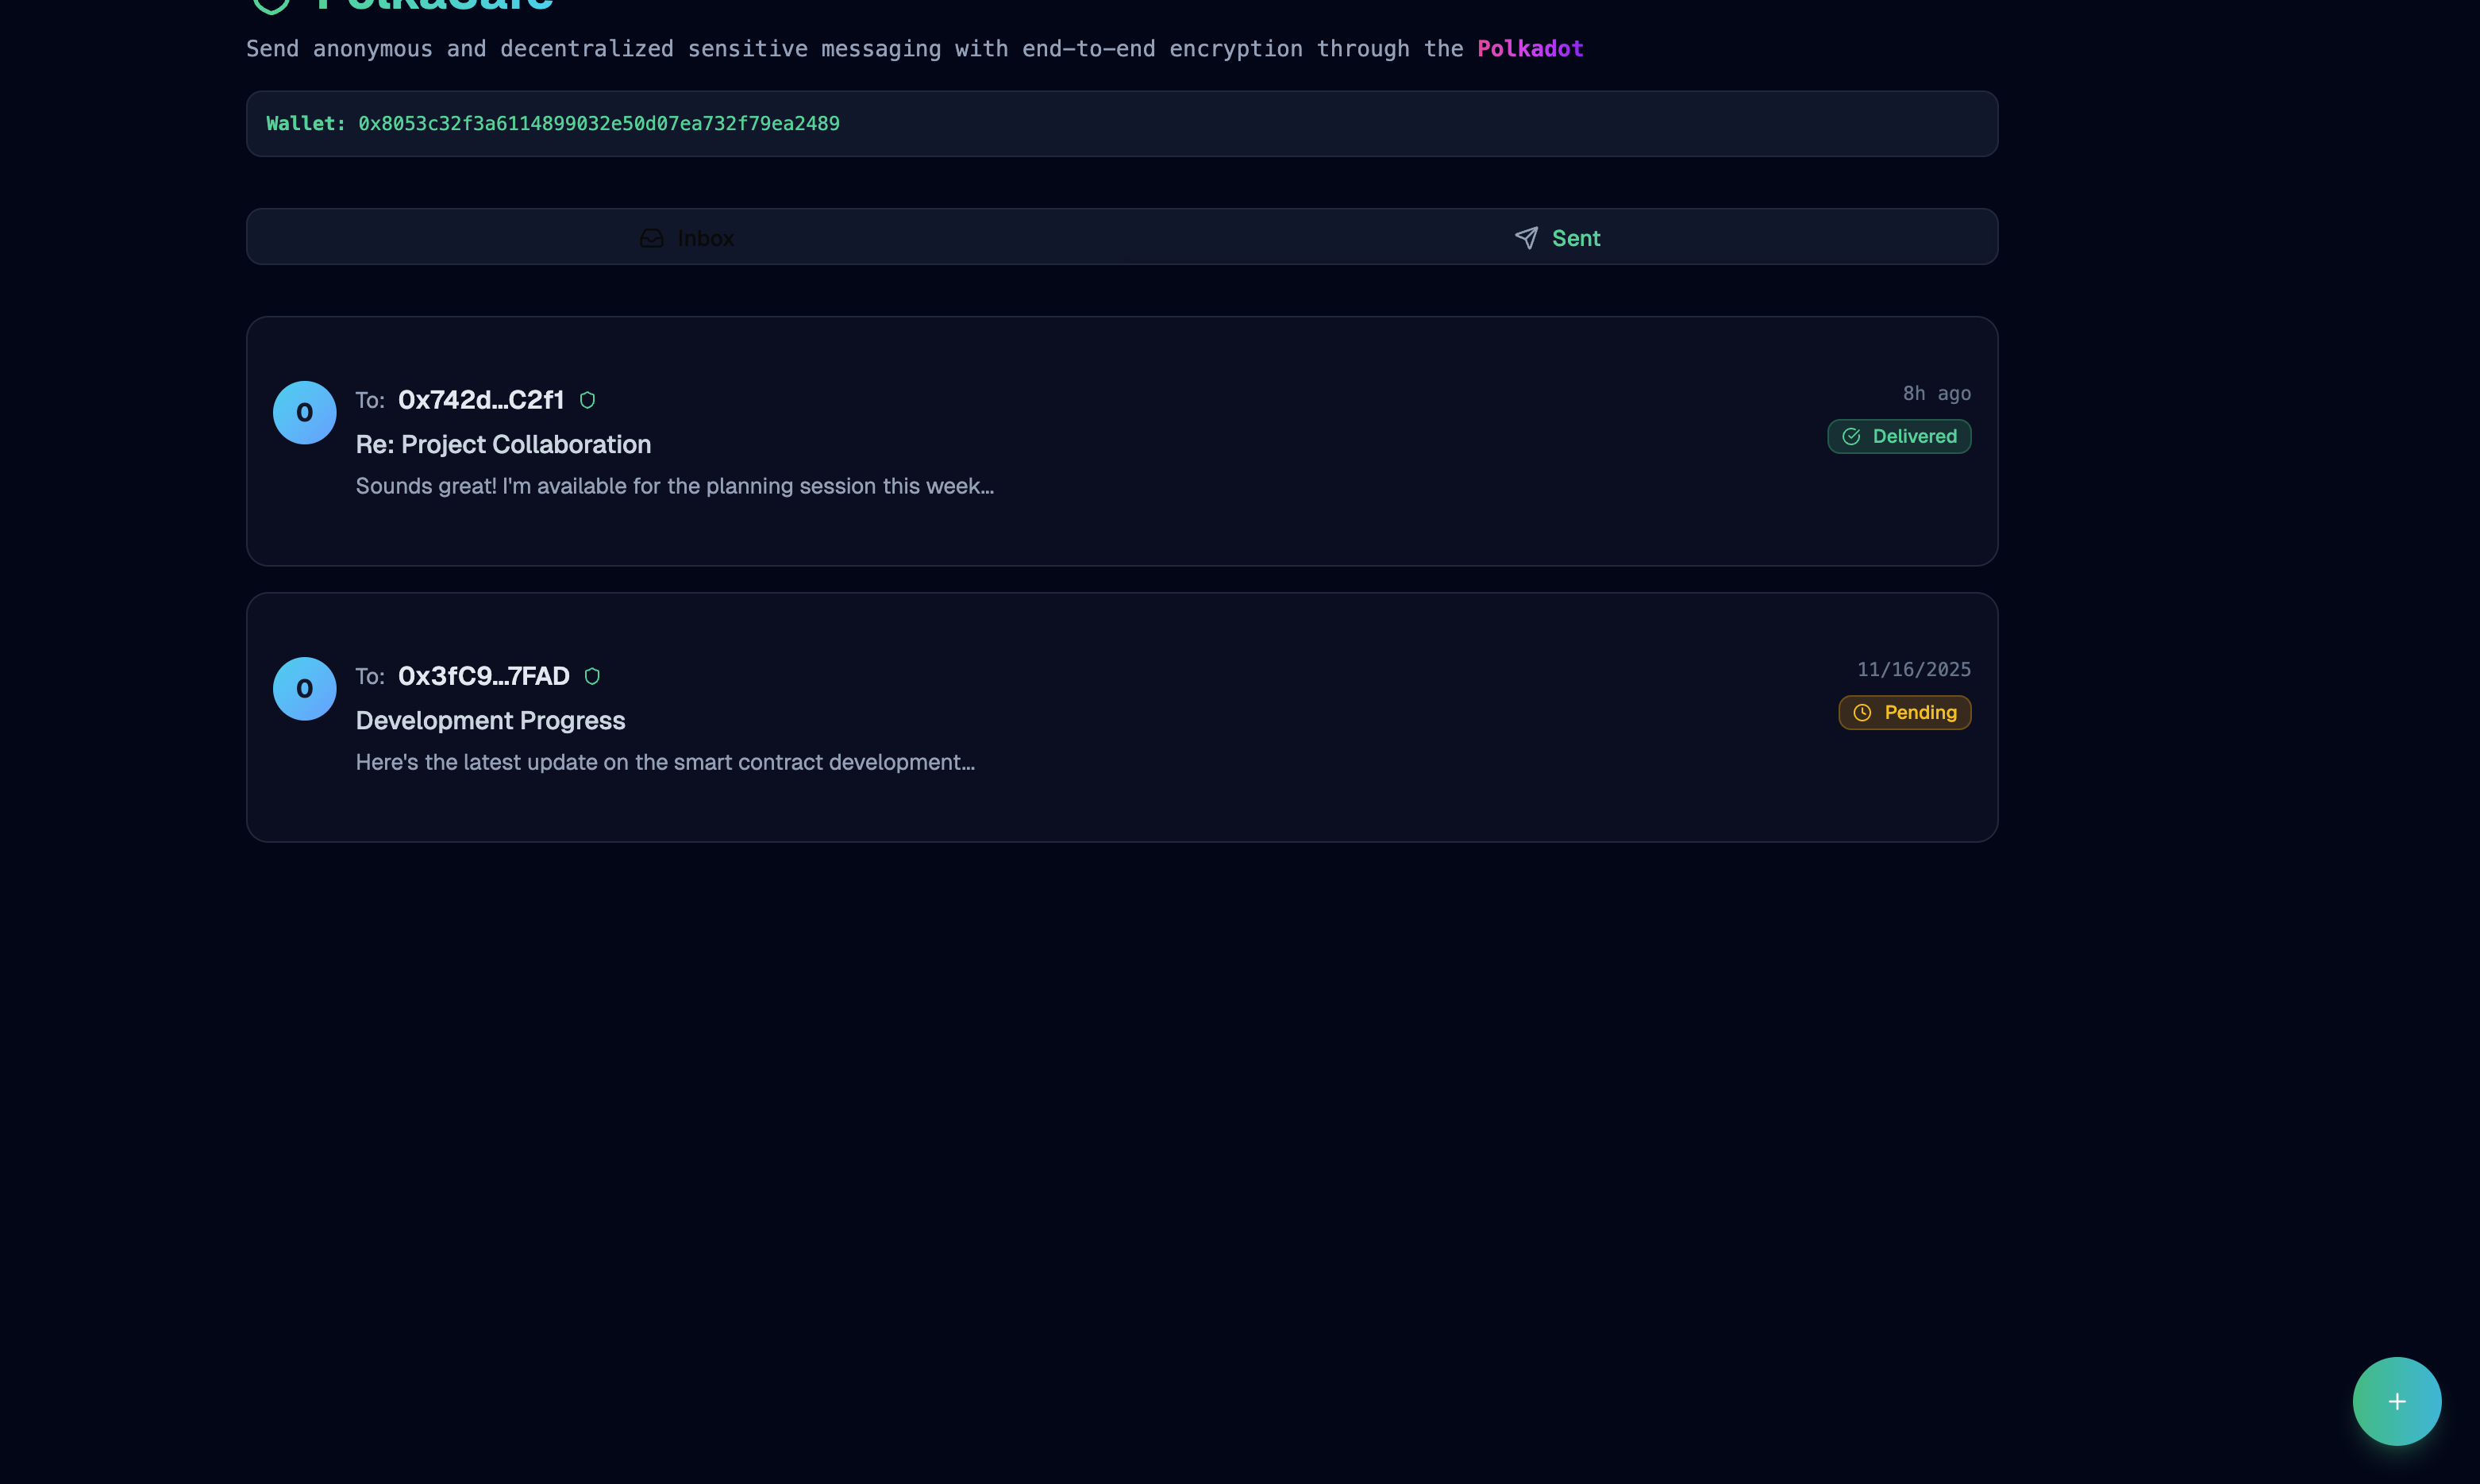Click the shield icon beside 0x742d...C2f1

point(587,400)
